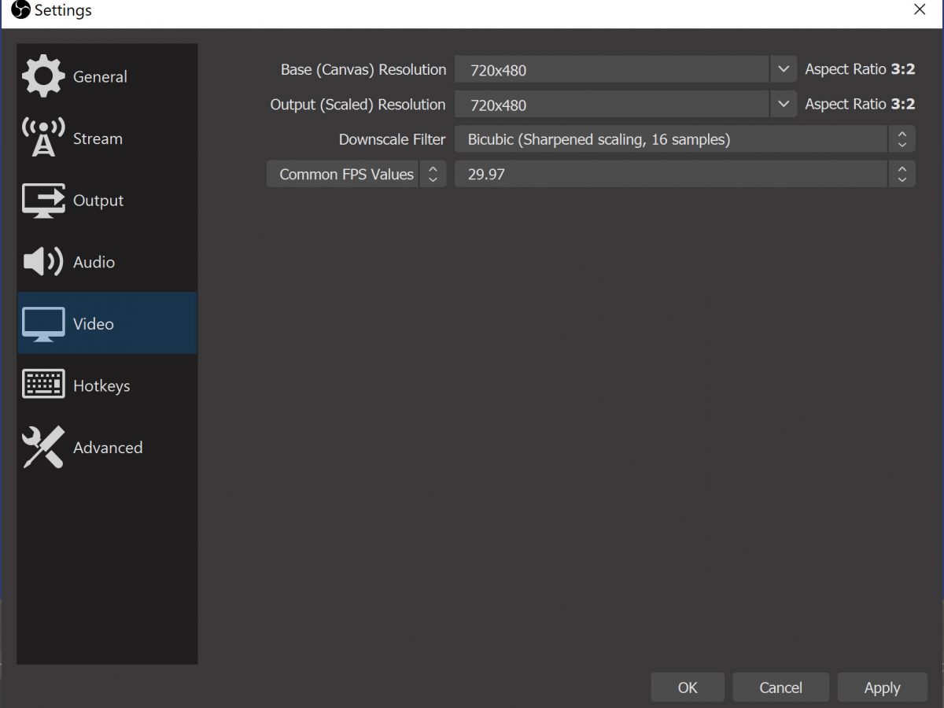Click the Base Resolution 720x480 text field
Image resolution: width=944 pixels, height=708 pixels.
(x=611, y=69)
